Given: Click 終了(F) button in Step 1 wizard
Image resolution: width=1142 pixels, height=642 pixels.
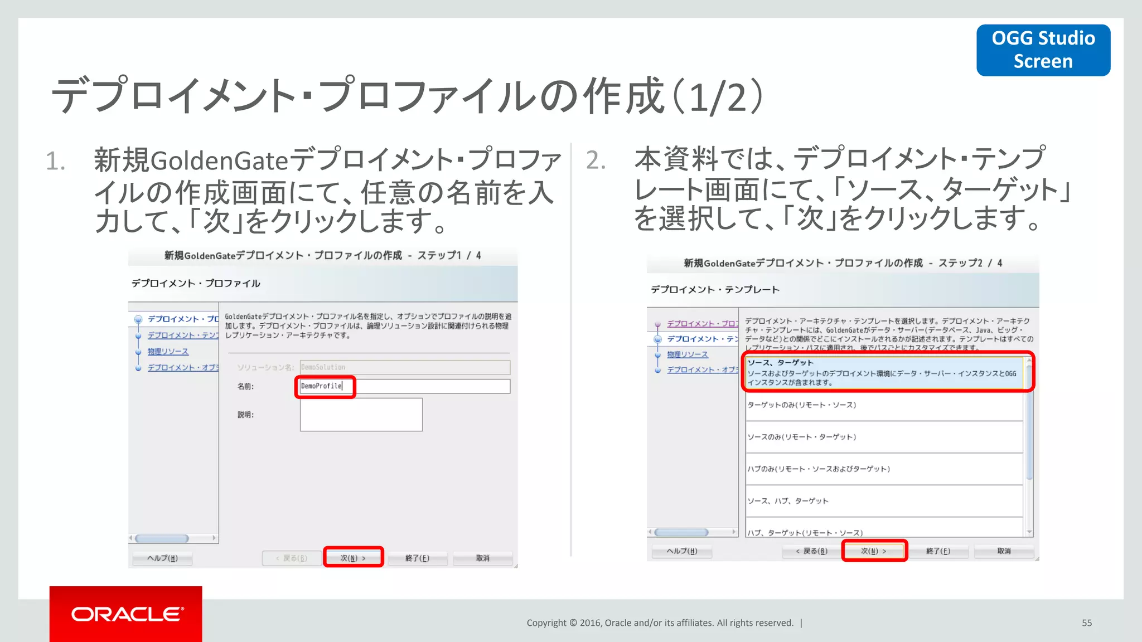Looking at the screenshot, I should coord(417,558).
